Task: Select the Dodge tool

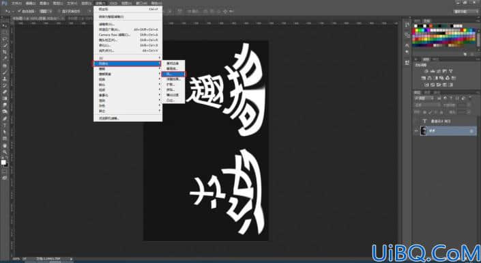Action: 5,111
